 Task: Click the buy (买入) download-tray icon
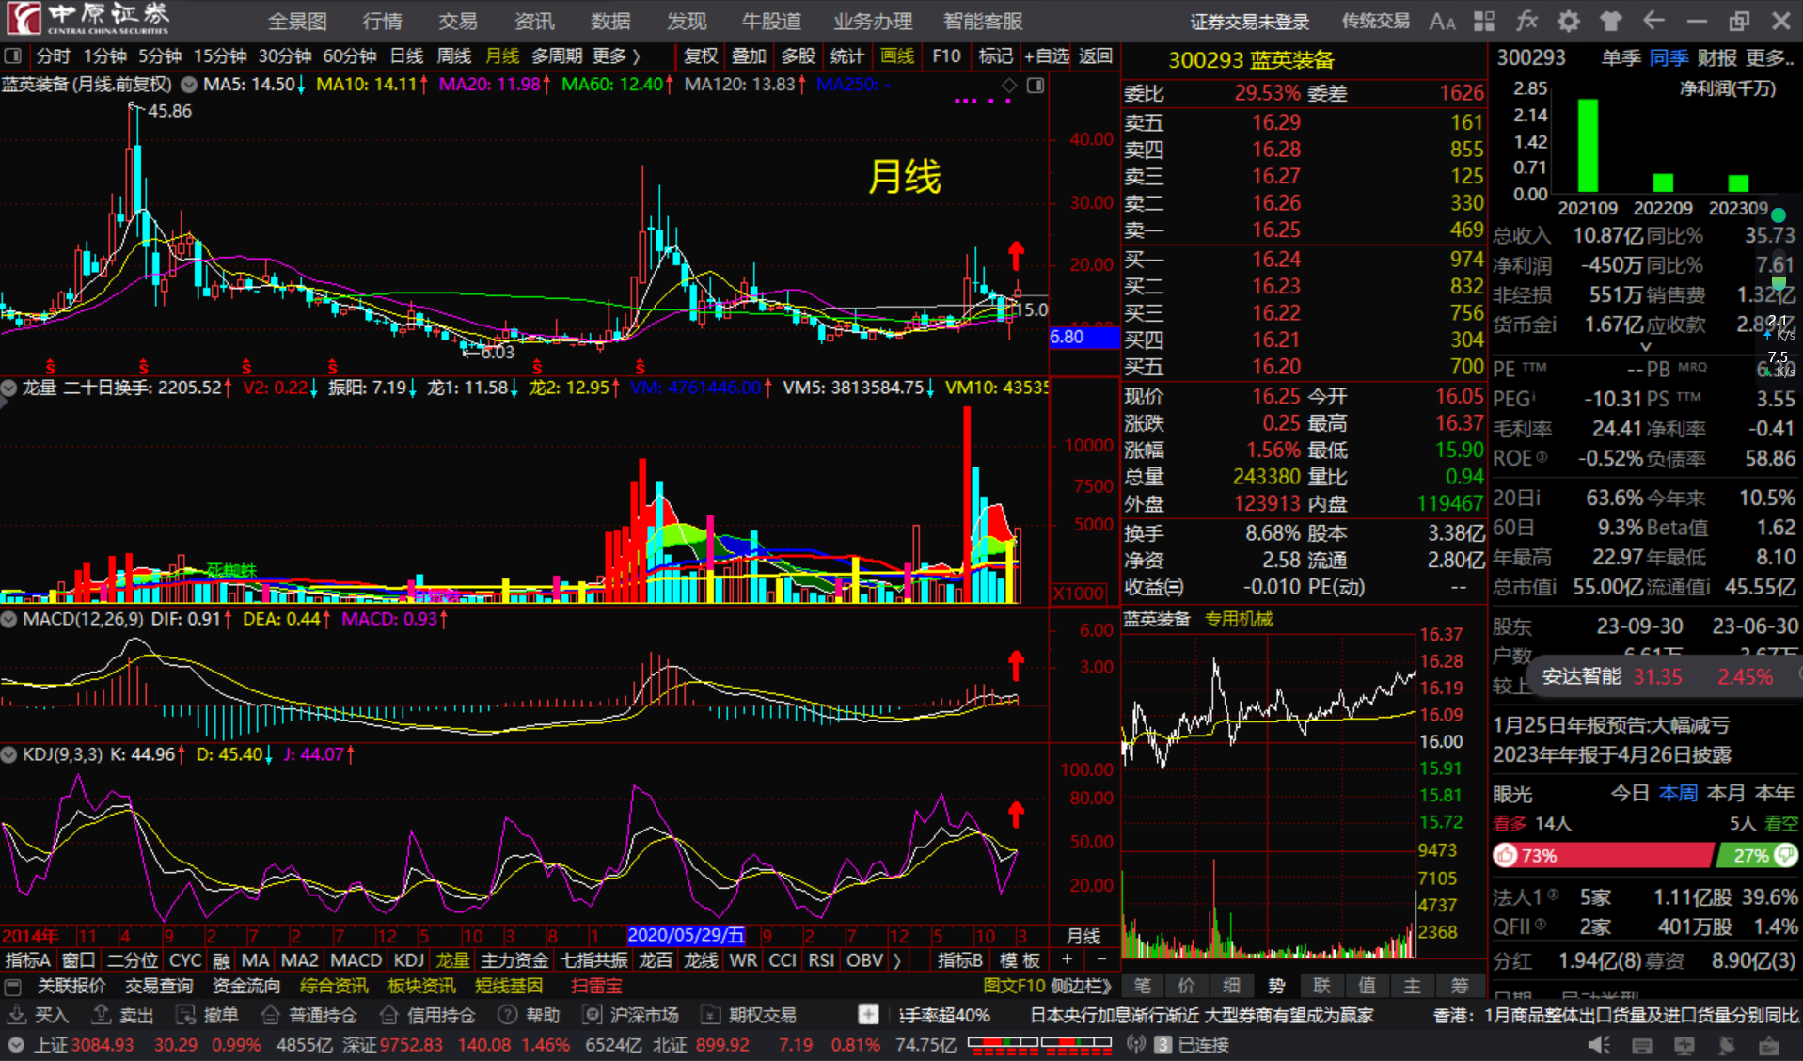pos(17,1015)
